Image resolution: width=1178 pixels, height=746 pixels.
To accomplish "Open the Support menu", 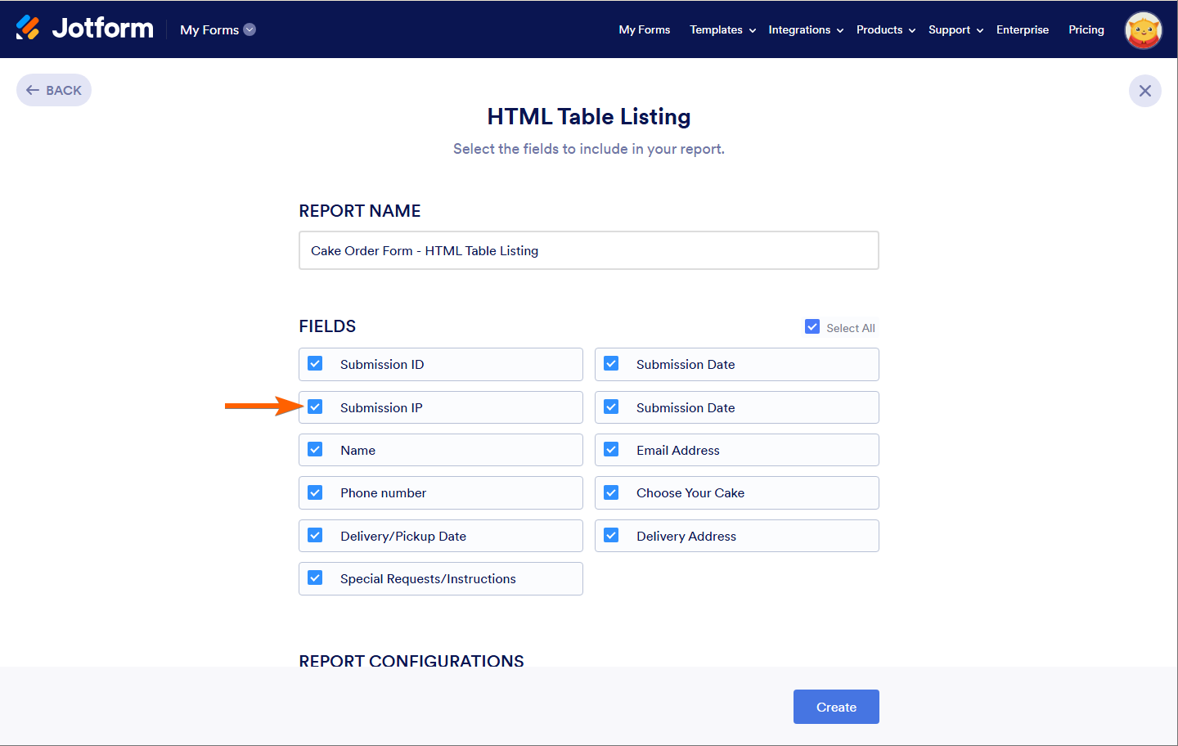I will (955, 29).
